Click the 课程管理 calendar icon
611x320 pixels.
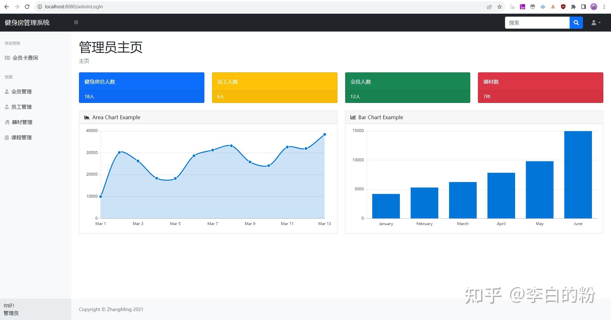click(7, 137)
